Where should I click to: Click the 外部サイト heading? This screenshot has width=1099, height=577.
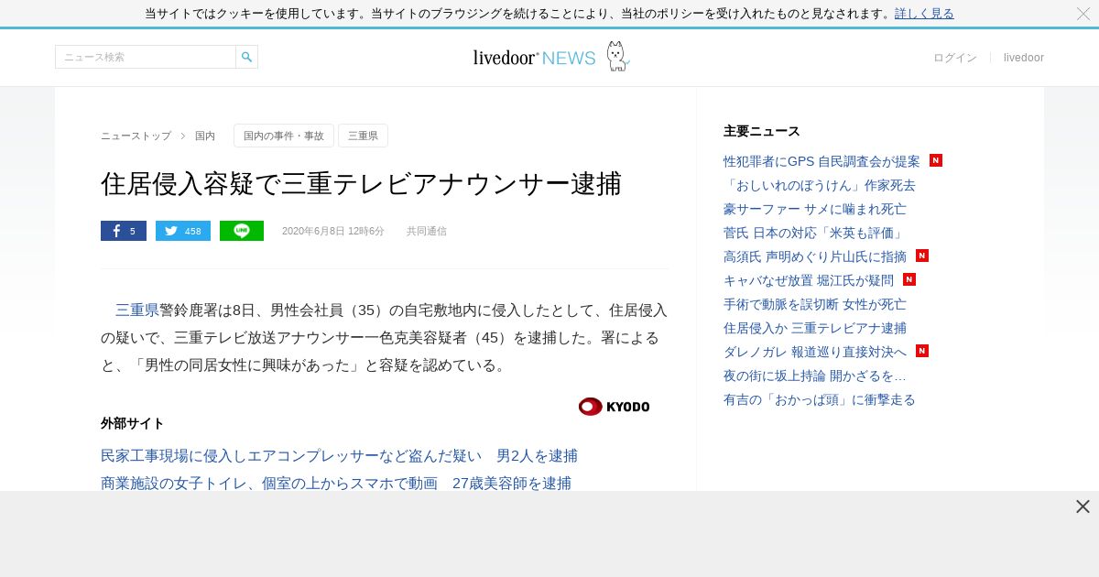click(x=133, y=423)
